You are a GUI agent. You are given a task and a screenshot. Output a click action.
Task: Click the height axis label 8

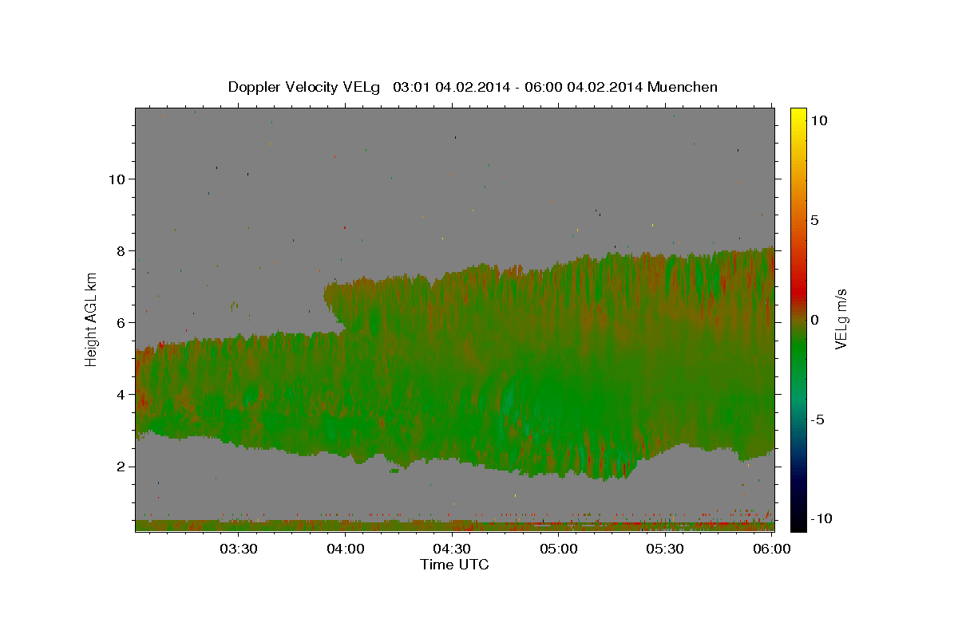pos(121,250)
